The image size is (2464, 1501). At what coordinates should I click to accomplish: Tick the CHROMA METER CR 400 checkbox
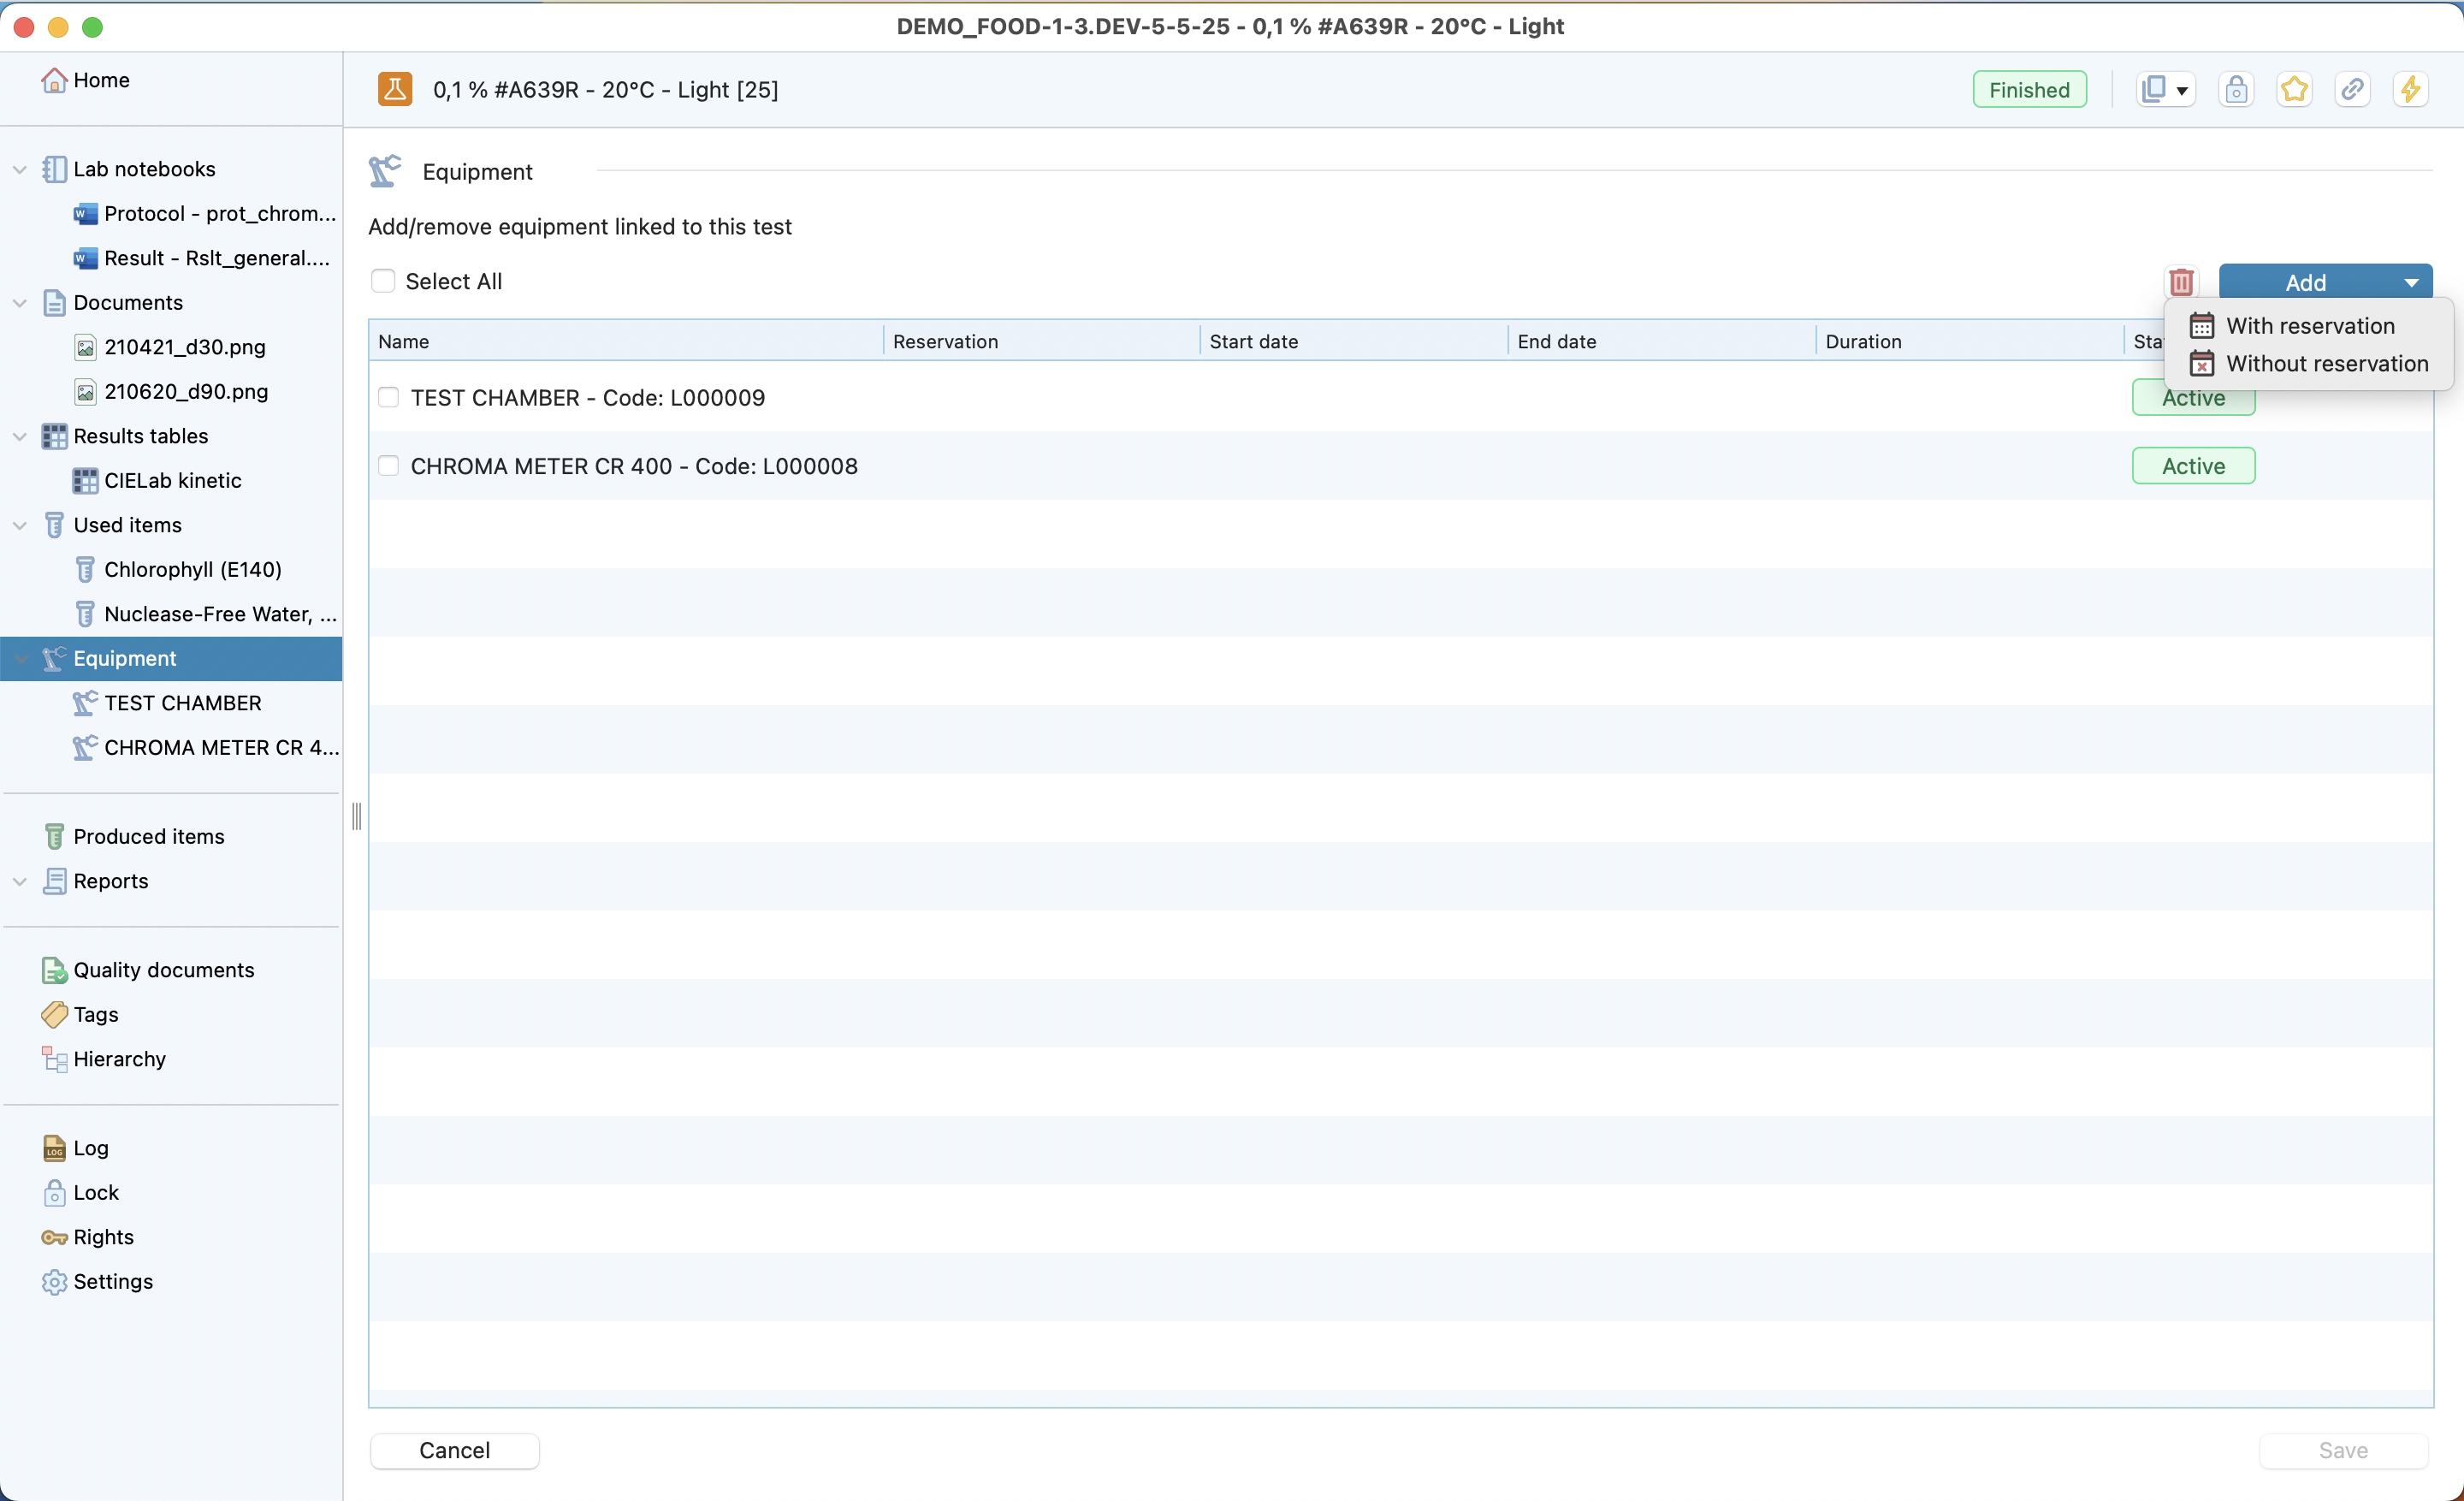point(389,466)
